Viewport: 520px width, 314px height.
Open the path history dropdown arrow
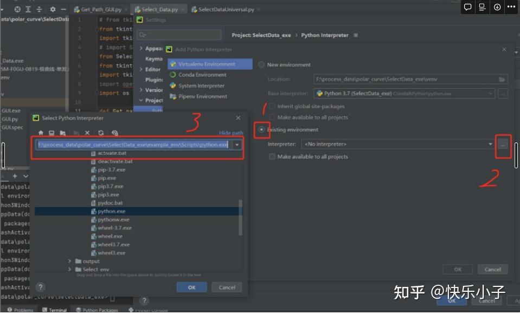click(x=237, y=145)
